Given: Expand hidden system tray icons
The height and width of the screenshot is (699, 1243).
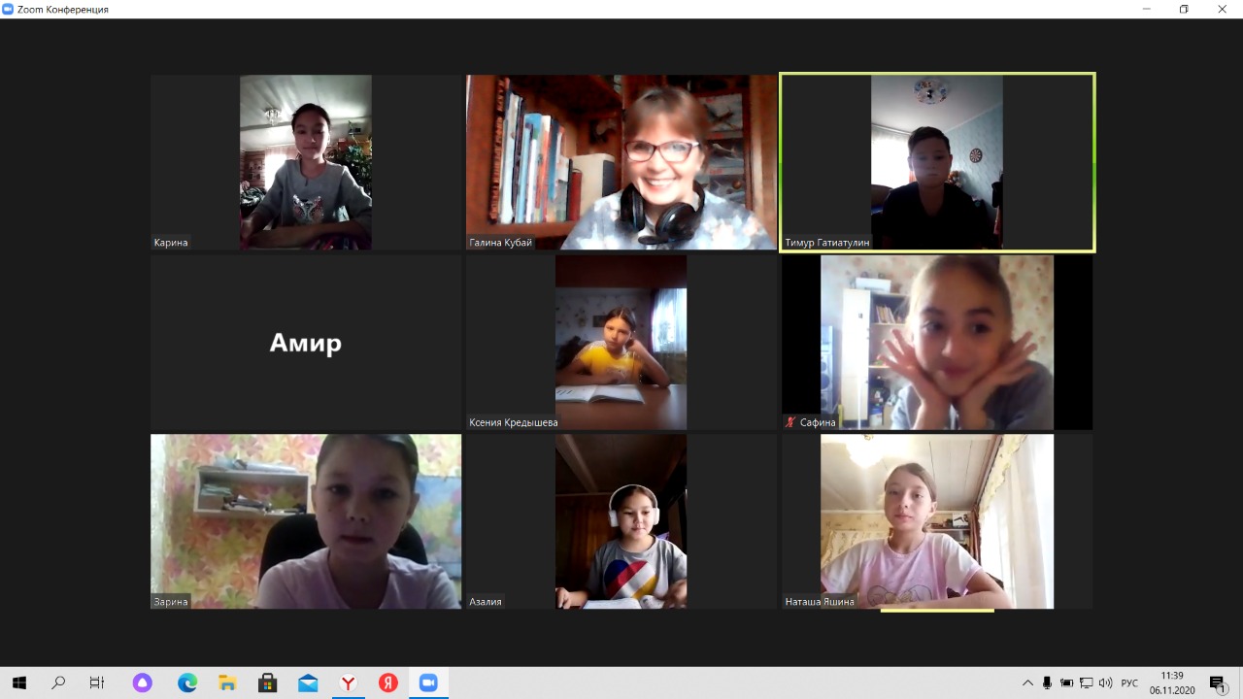Looking at the screenshot, I should [1028, 682].
